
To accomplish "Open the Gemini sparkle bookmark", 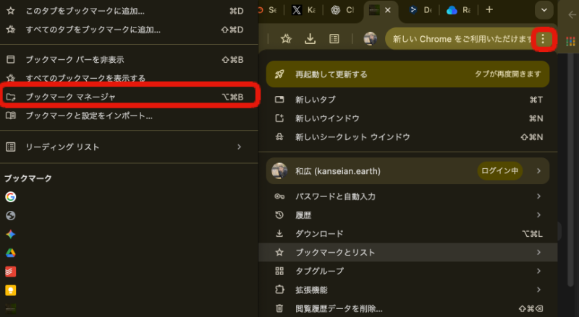I will (x=11, y=234).
